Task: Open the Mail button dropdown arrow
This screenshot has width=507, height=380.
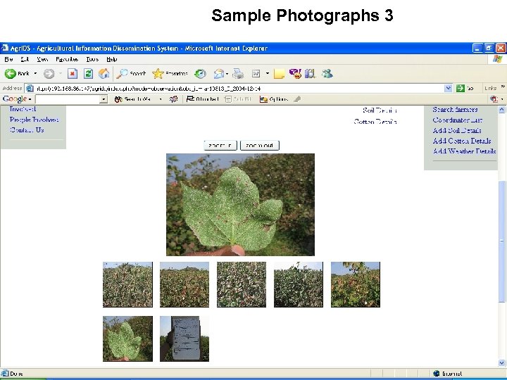Action: point(227,74)
